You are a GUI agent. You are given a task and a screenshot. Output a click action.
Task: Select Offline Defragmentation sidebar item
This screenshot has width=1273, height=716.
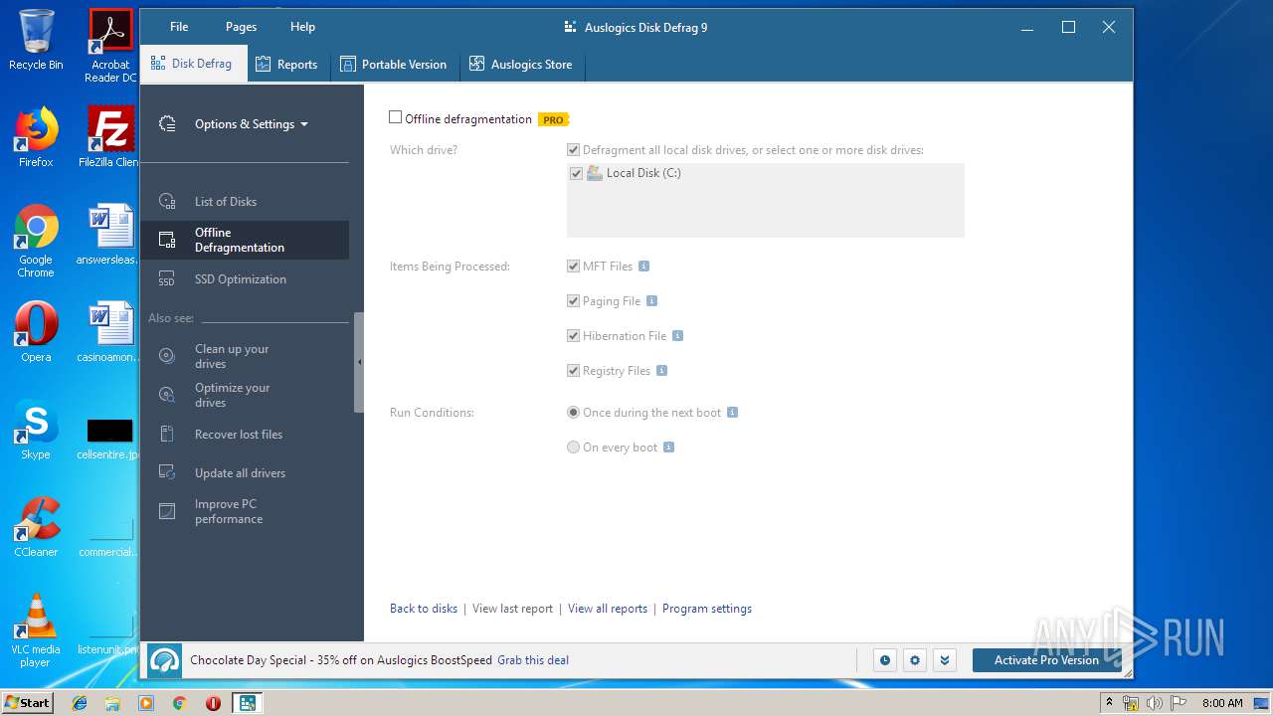[245, 240]
